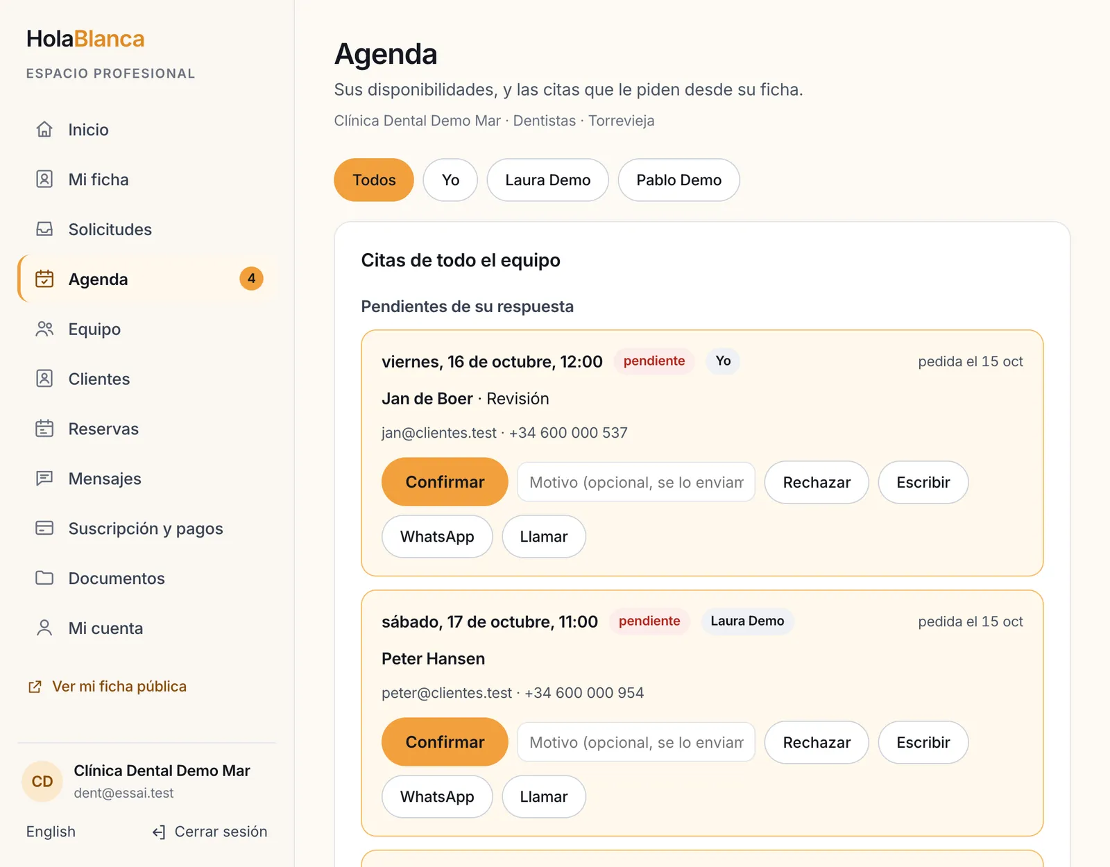
Task: Click the Cerrar sesión logout icon
Action: point(159,832)
